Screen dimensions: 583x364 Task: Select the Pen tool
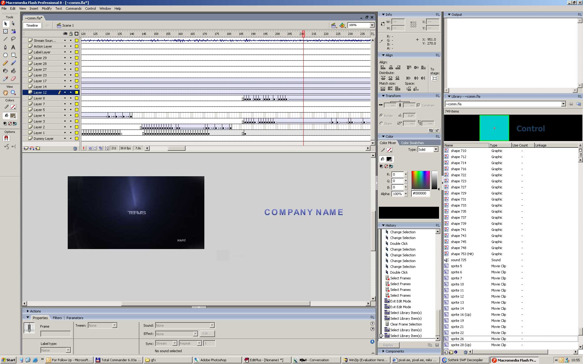tap(5, 47)
